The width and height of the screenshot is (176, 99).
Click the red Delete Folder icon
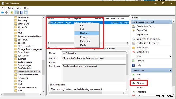(133, 52)
